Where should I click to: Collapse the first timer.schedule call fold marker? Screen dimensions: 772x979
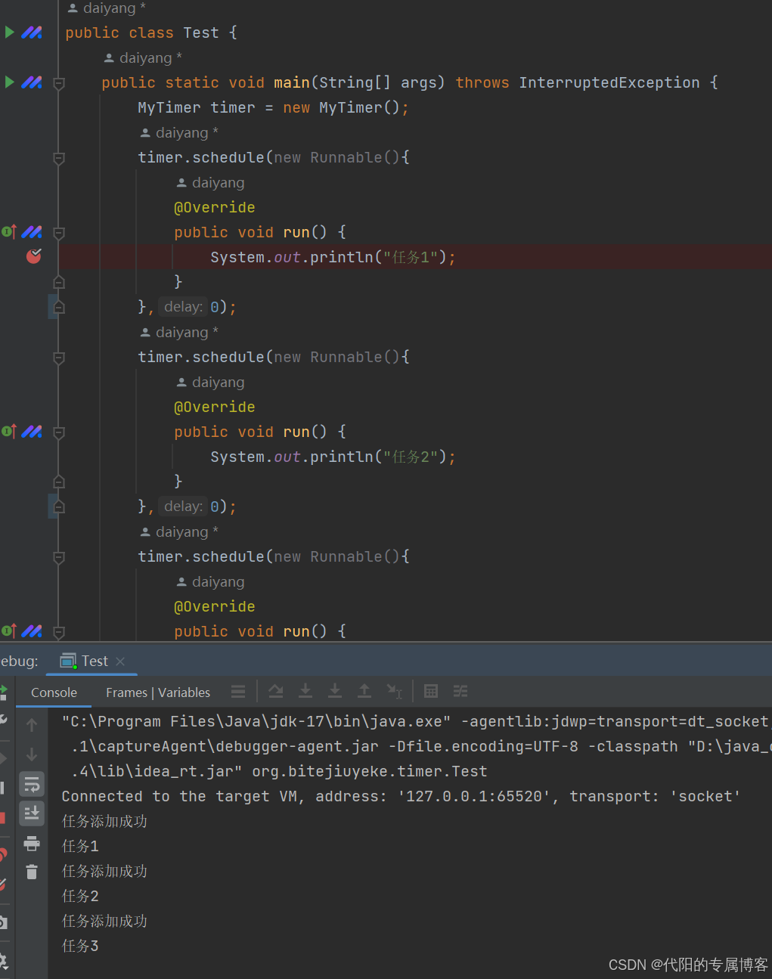[59, 158]
